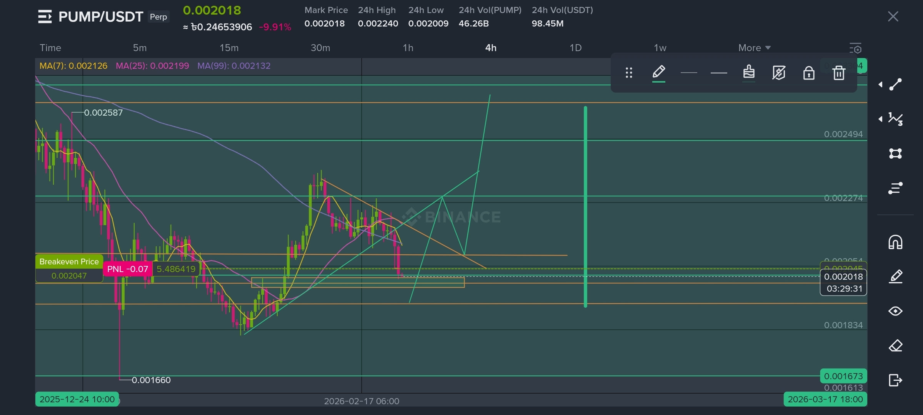Viewport: 923px width, 415px height.
Task: Click the Breakeven Price label
Action: point(69,262)
